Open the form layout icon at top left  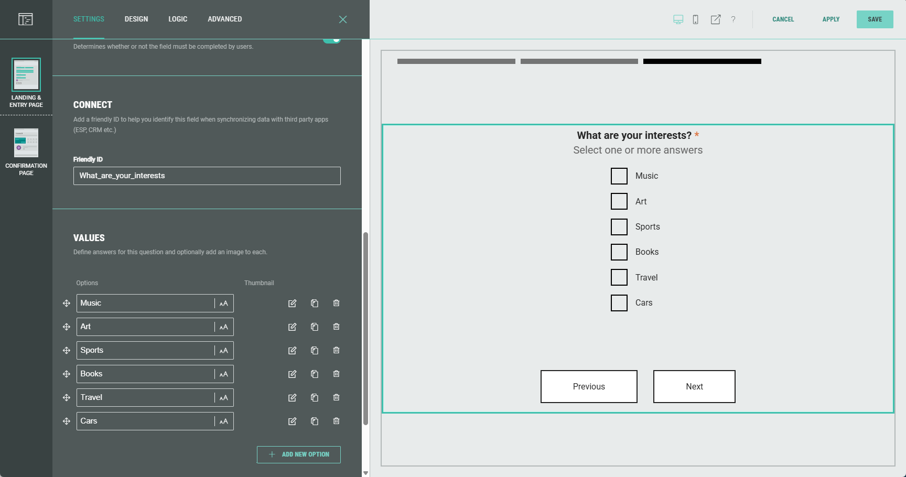tap(26, 19)
